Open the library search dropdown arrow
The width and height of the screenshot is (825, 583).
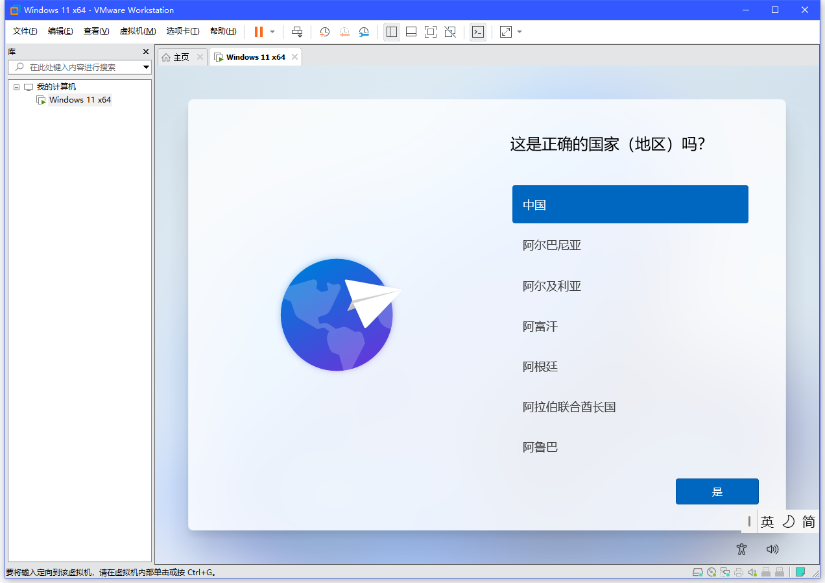click(x=146, y=67)
